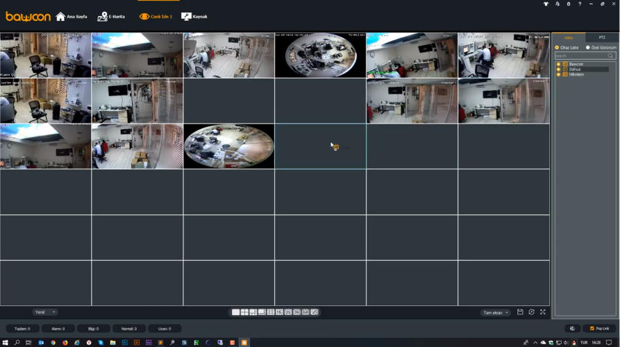
Task: Select the single-view layout icon
Action: (x=235, y=312)
